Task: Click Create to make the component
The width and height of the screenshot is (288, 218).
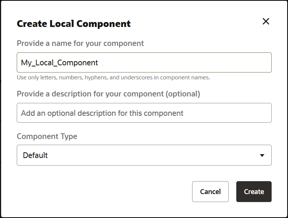Action: point(254,191)
